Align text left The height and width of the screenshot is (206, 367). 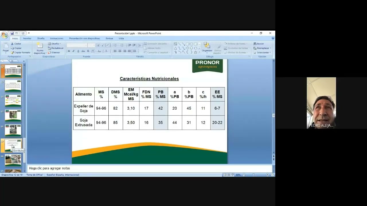115,51
